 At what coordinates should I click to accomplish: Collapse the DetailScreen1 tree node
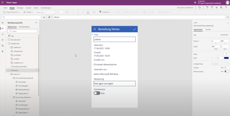coord(7,44)
